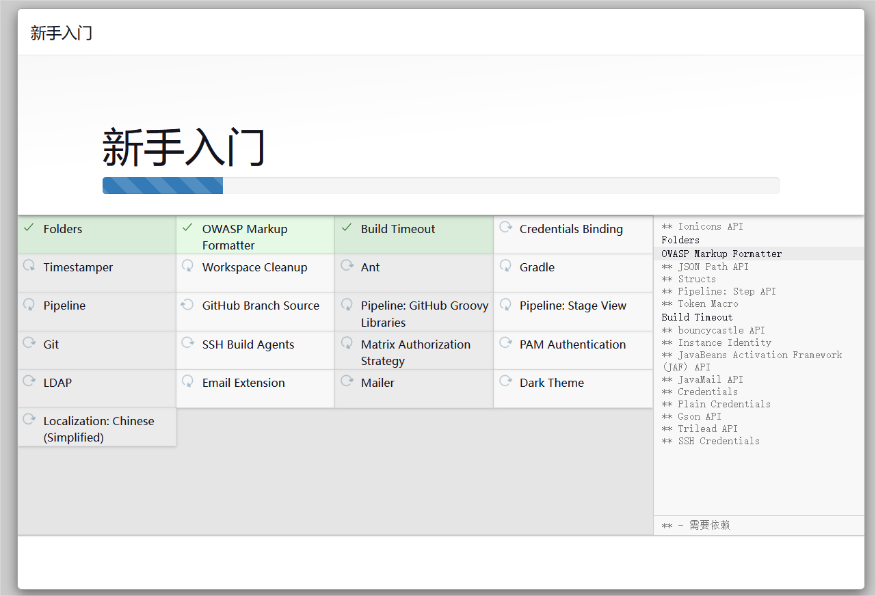876x596 pixels.
Task: Click the '** bouncycastle API' log entry
Action: [713, 330]
